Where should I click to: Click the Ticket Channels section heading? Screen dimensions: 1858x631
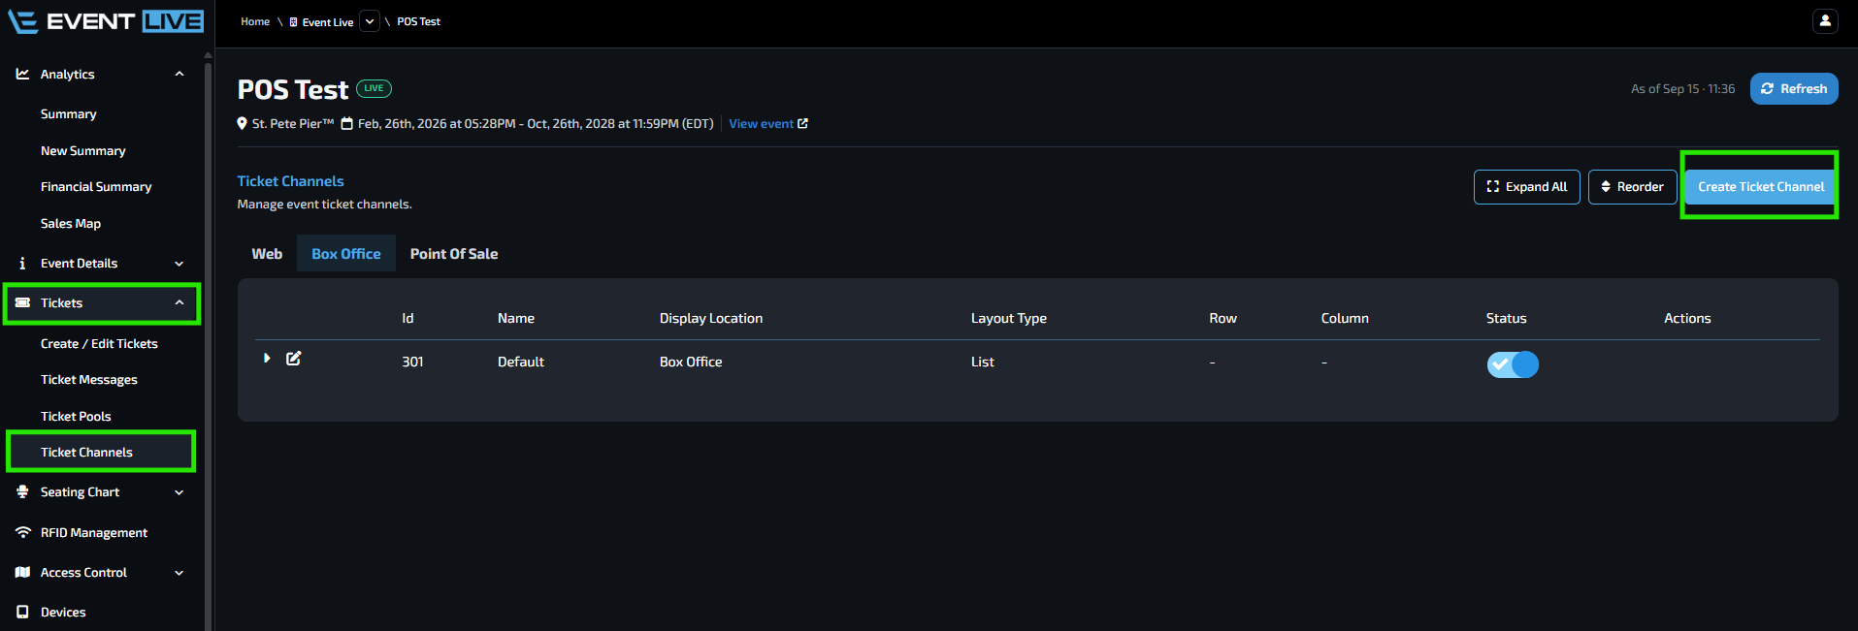[291, 181]
